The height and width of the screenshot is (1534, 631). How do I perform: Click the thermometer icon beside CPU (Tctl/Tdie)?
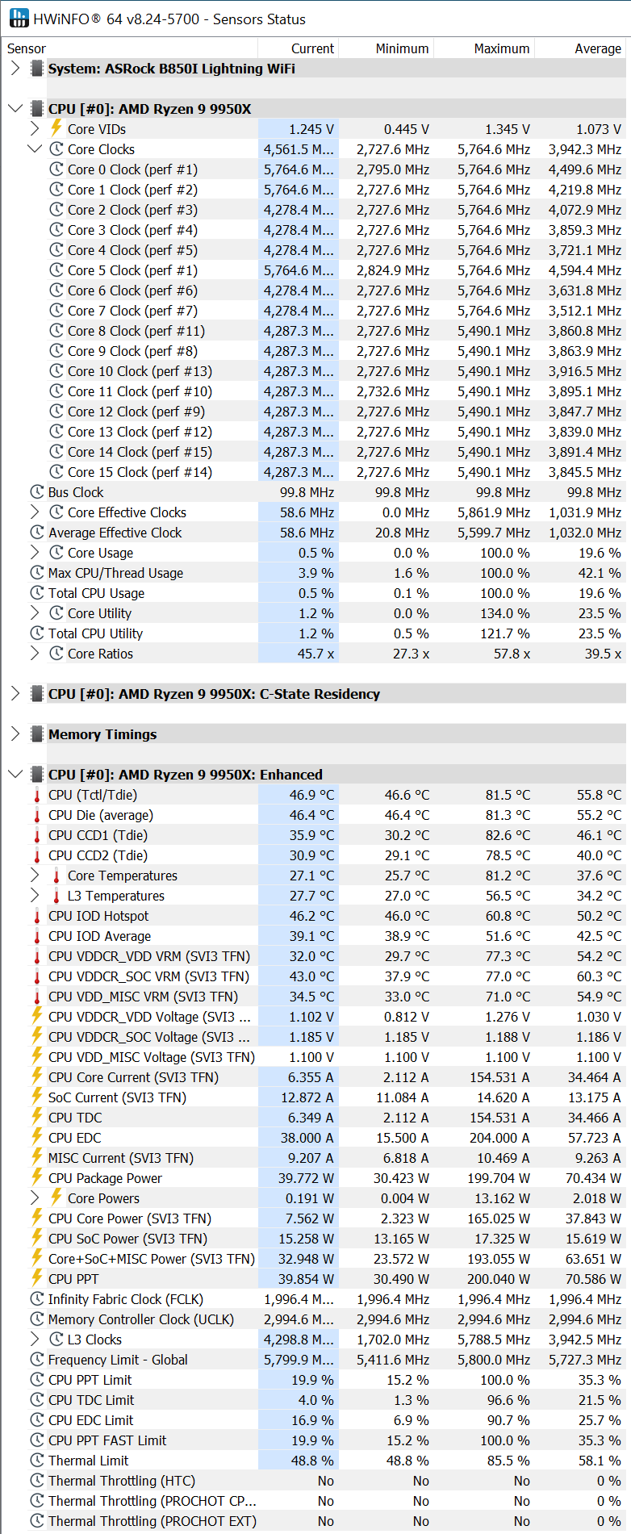[37, 795]
